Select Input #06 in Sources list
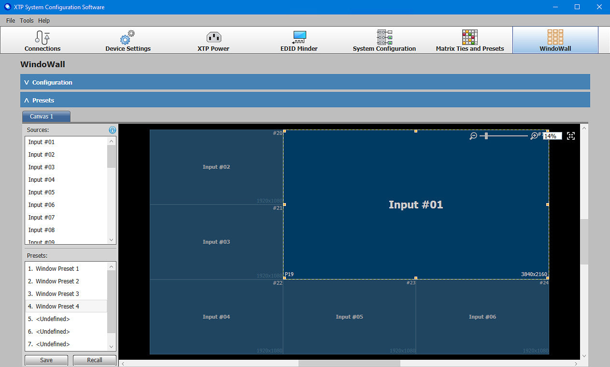Viewport: 610px width, 367px height. (66, 205)
